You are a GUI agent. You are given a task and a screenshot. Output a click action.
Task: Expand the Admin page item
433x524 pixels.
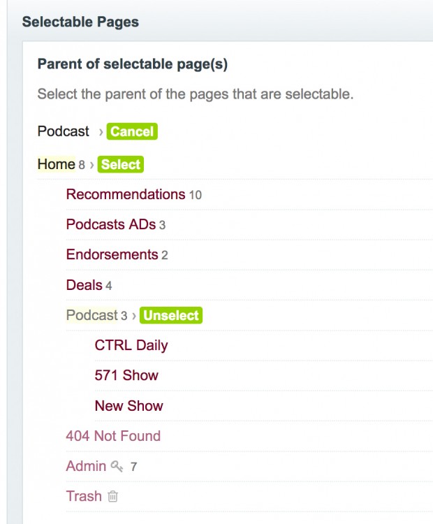pyautogui.click(x=86, y=466)
